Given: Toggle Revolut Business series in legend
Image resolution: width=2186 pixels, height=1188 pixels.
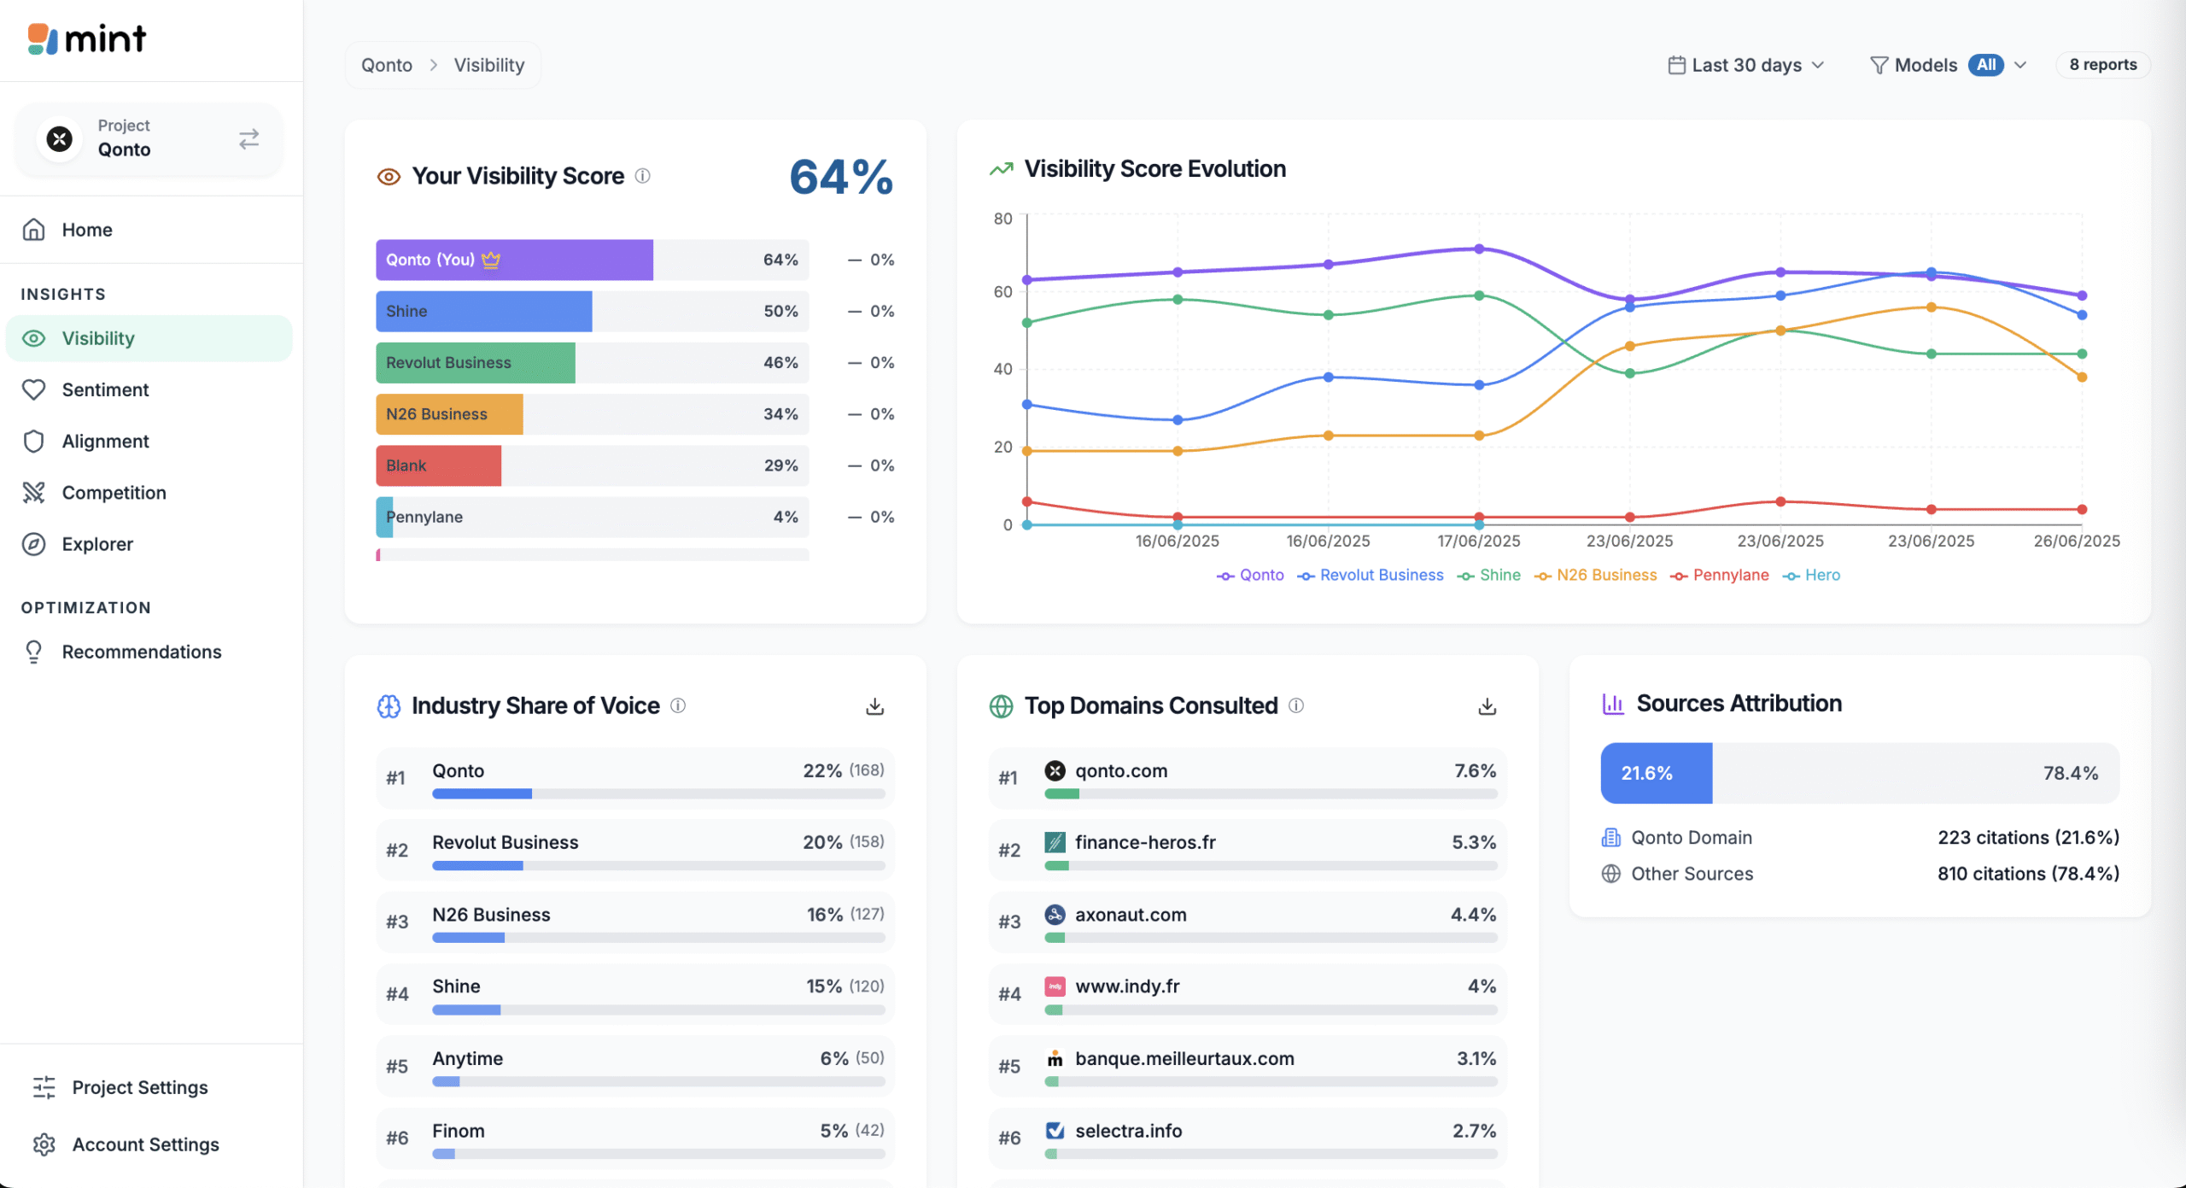Looking at the screenshot, I should tap(1371, 576).
